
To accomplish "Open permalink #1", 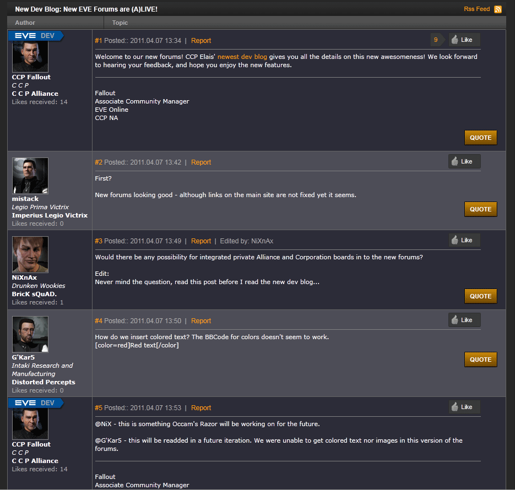I will 99,41.
